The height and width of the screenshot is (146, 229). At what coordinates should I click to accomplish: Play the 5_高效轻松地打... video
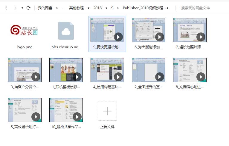(x=36, y=117)
